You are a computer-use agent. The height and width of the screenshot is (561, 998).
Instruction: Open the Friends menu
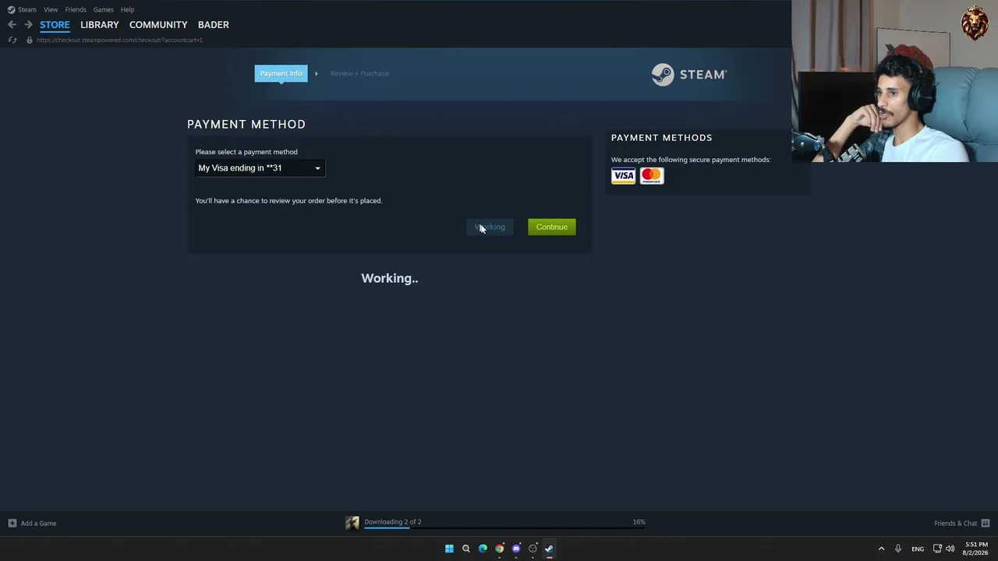pos(76,9)
